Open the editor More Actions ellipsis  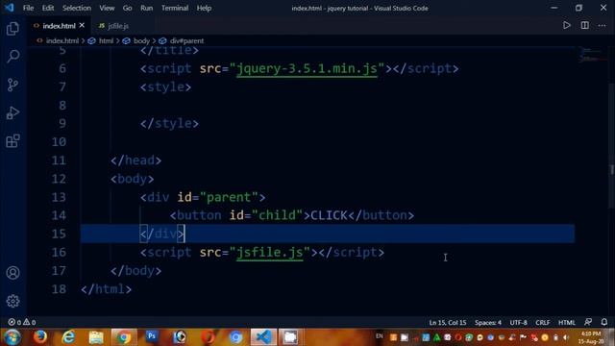603,26
